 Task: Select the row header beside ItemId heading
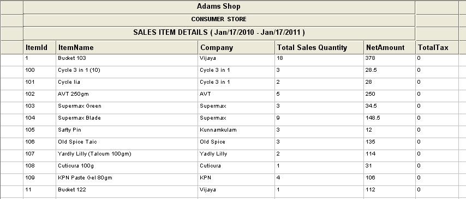12,47
